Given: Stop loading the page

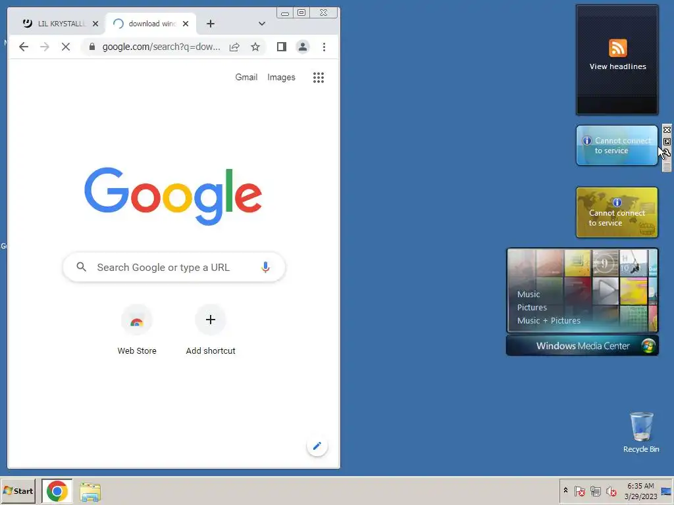Looking at the screenshot, I should [66, 47].
